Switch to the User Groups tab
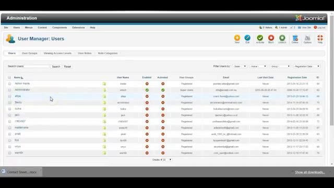The image size is (334, 188). (30, 53)
